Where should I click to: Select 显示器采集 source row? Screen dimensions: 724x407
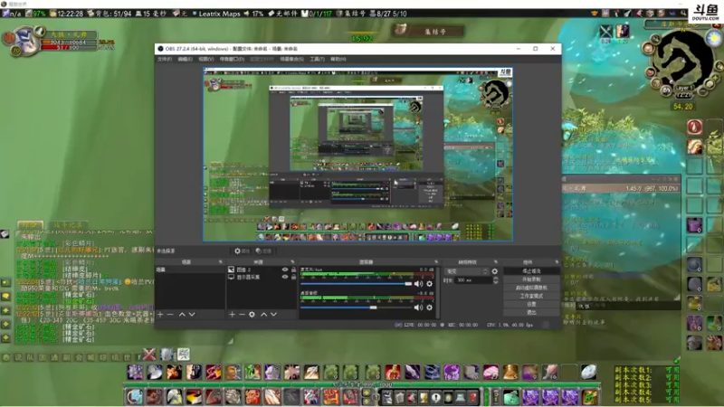[x=262, y=277]
